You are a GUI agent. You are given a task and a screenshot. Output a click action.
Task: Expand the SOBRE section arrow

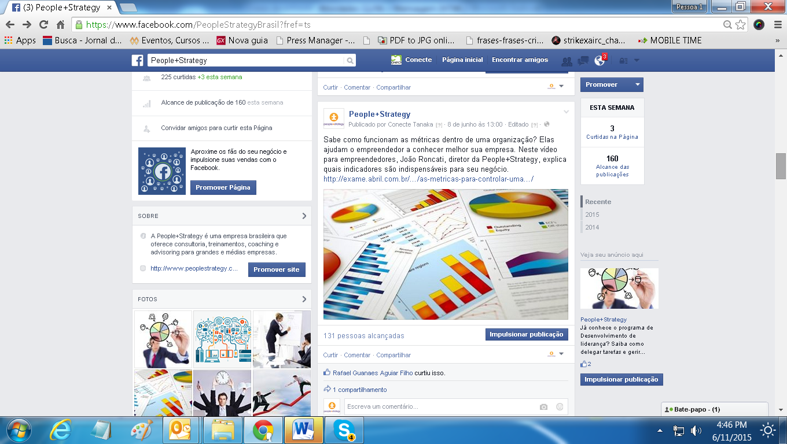pyautogui.click(x=304, y=216)
